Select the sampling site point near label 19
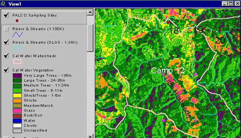Image resolution: width=241 pixels, height=138 pixels. (x=204, y=28)
